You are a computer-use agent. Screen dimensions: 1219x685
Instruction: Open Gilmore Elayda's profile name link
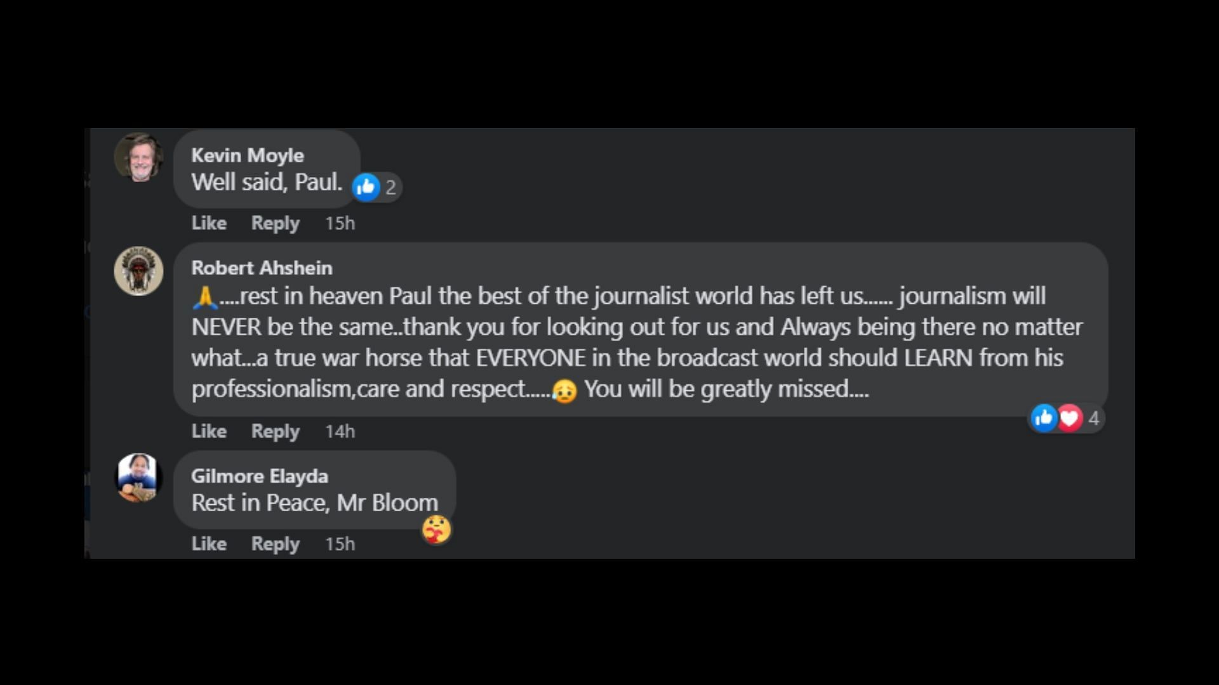pyautogui.click(x=260, y=476)
